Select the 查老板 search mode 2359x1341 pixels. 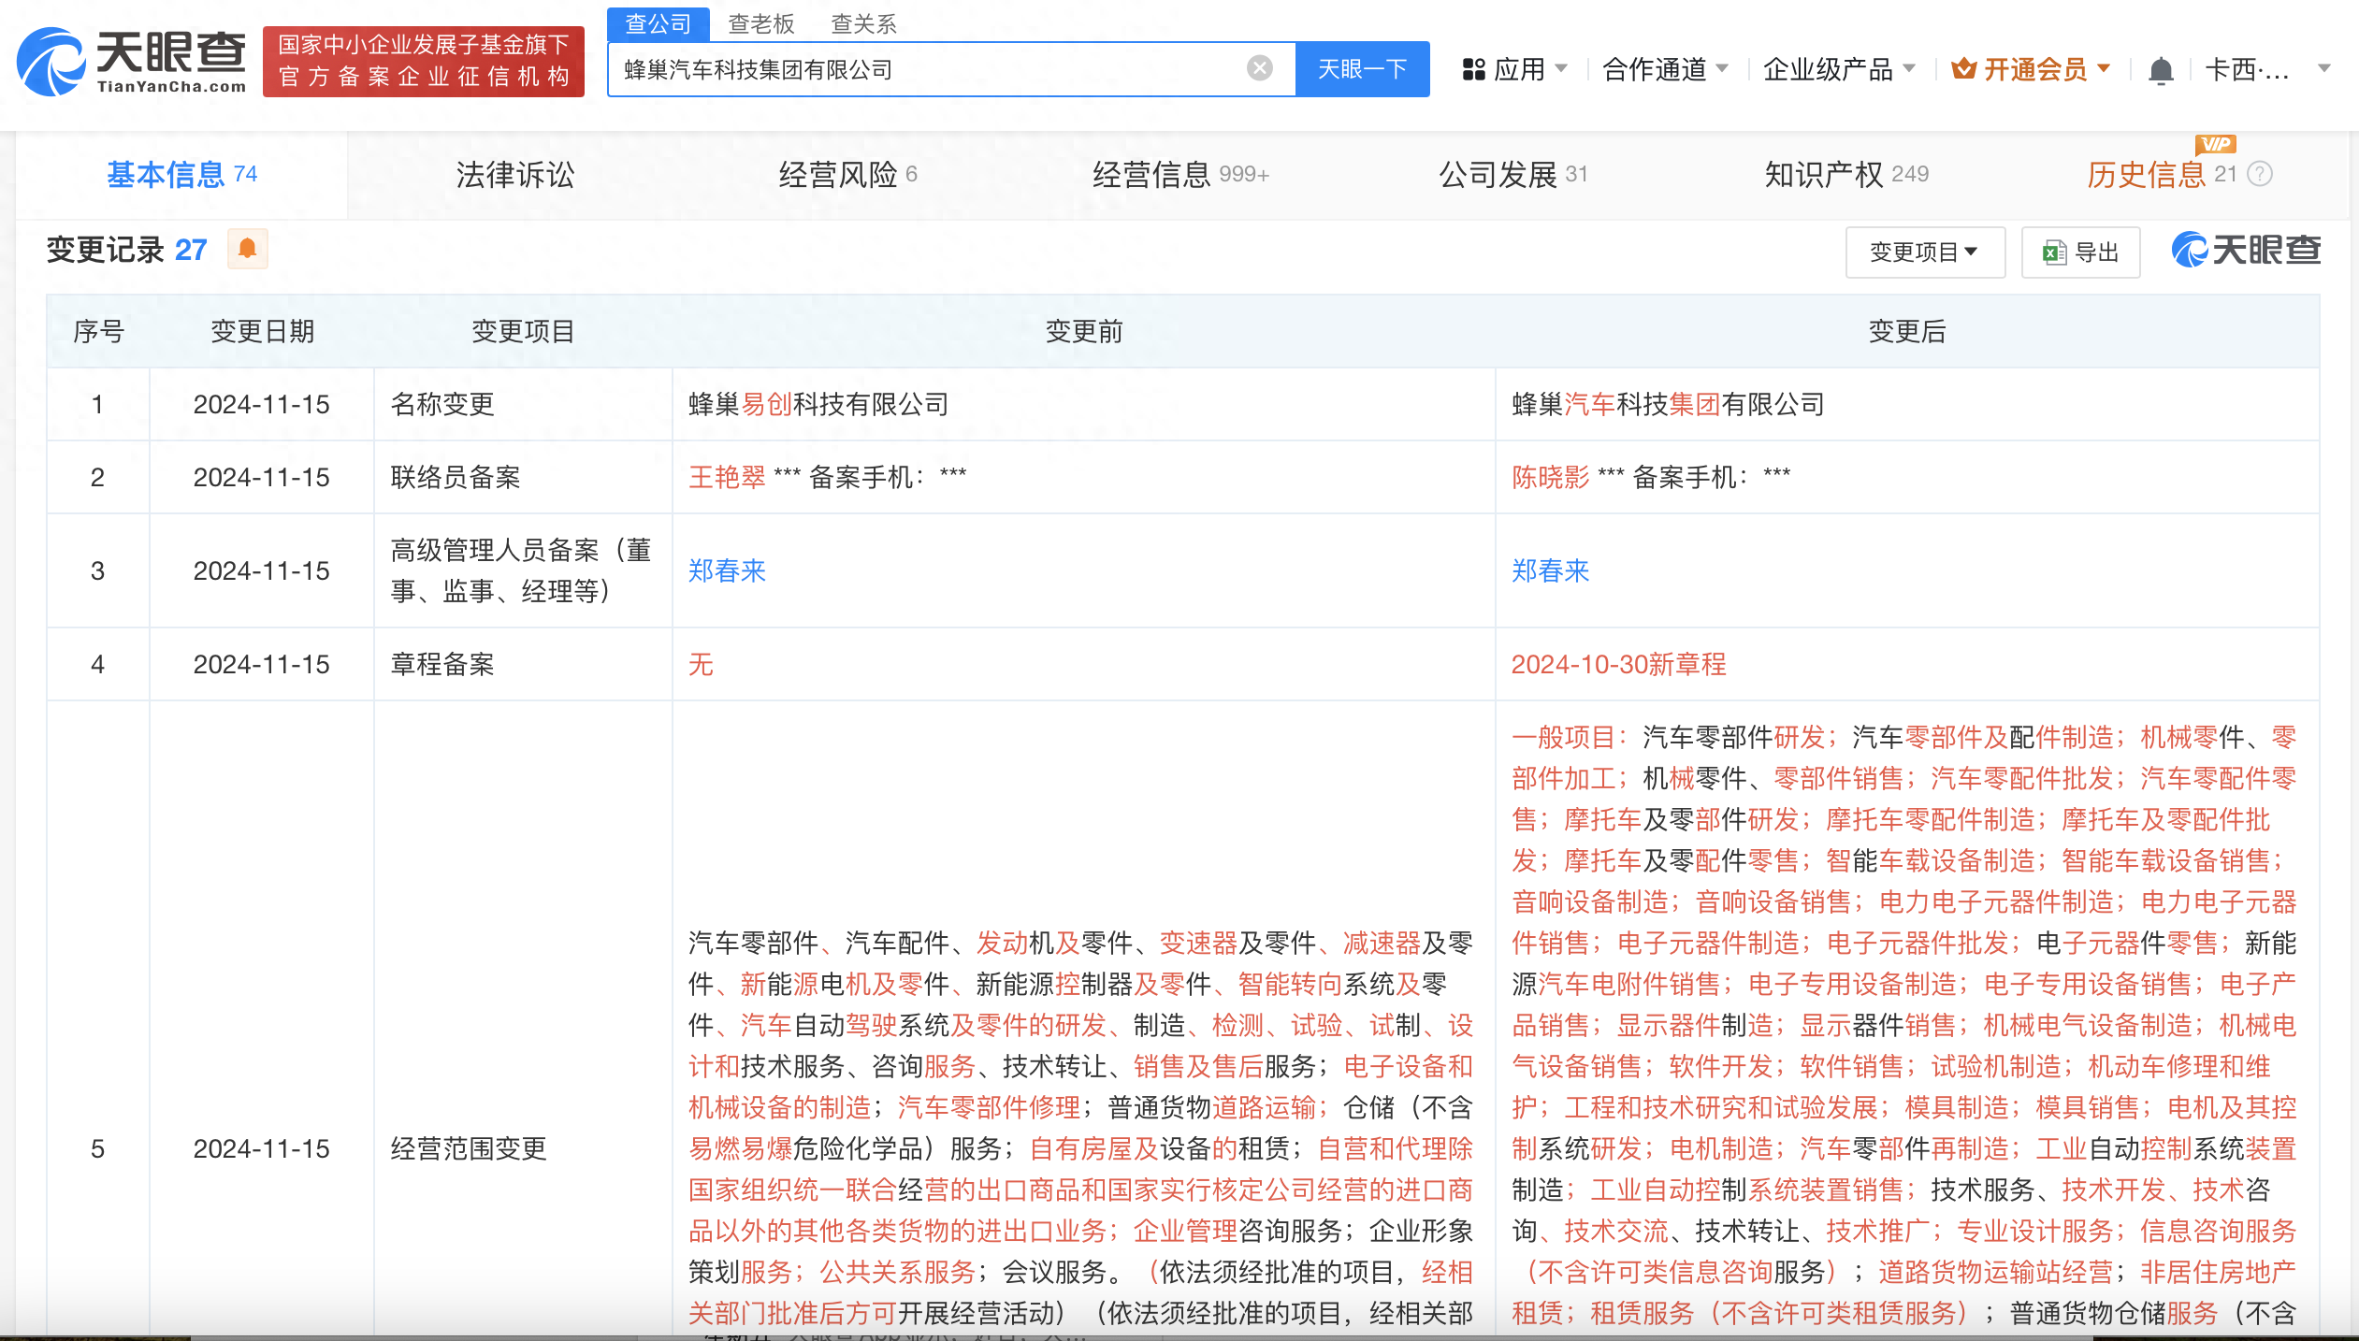[x=761, y=23]
